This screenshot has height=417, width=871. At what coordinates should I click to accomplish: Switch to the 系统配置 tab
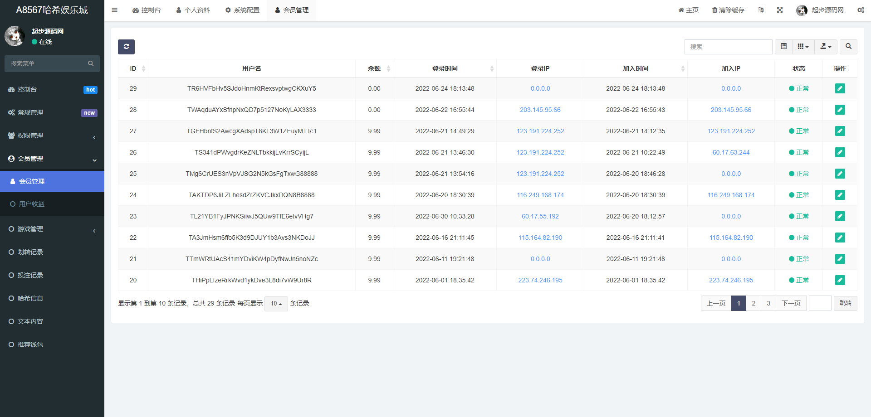tap(242, 10)
